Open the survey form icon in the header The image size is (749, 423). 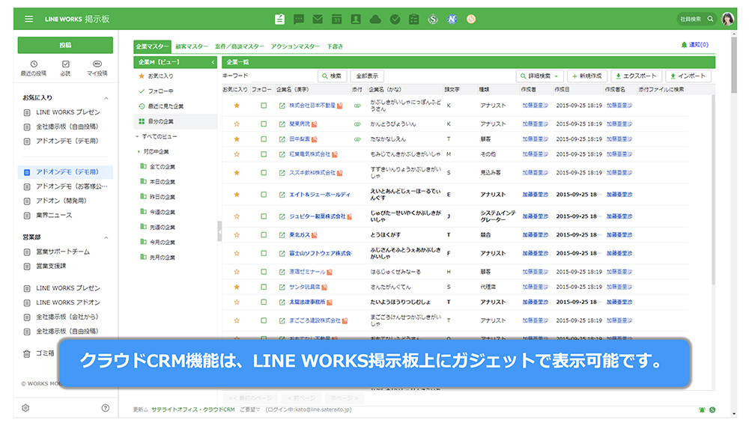pyautogui.click(x=413, y=19)
